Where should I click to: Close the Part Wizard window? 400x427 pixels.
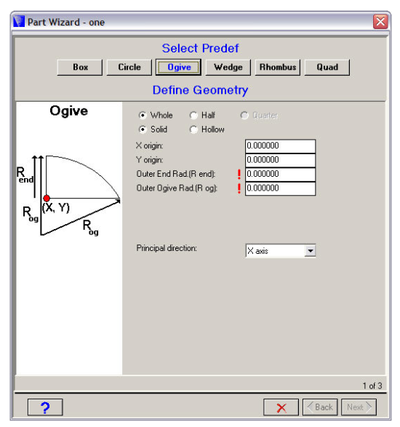380,22
